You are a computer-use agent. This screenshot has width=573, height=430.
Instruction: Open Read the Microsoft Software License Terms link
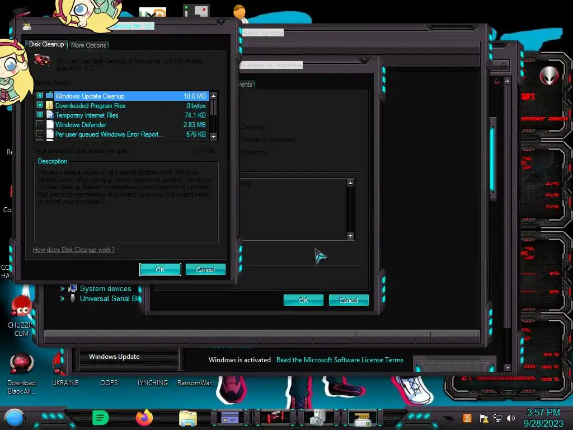(340, 360)
